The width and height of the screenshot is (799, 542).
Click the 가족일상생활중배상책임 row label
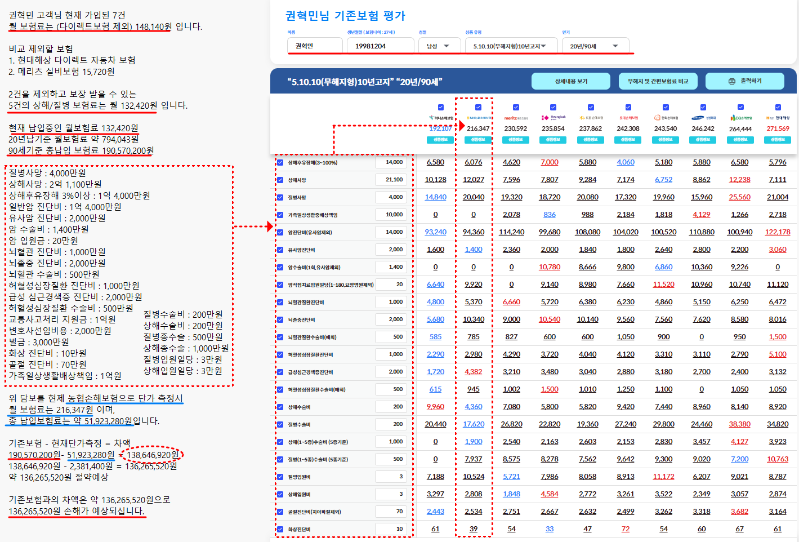(x=313, y=215)
